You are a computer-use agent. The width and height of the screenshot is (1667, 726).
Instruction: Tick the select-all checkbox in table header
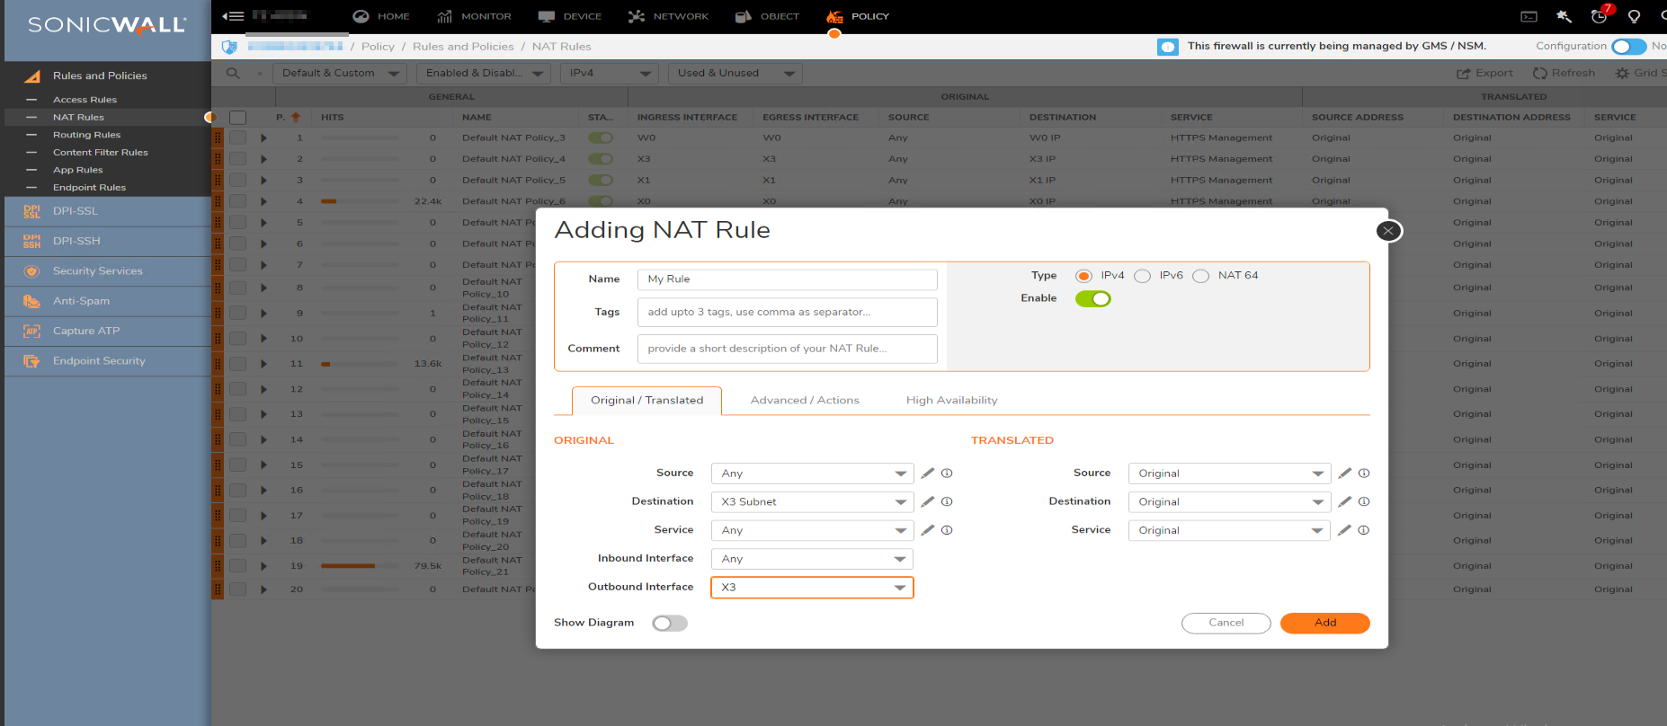click(x=238, y=117)
